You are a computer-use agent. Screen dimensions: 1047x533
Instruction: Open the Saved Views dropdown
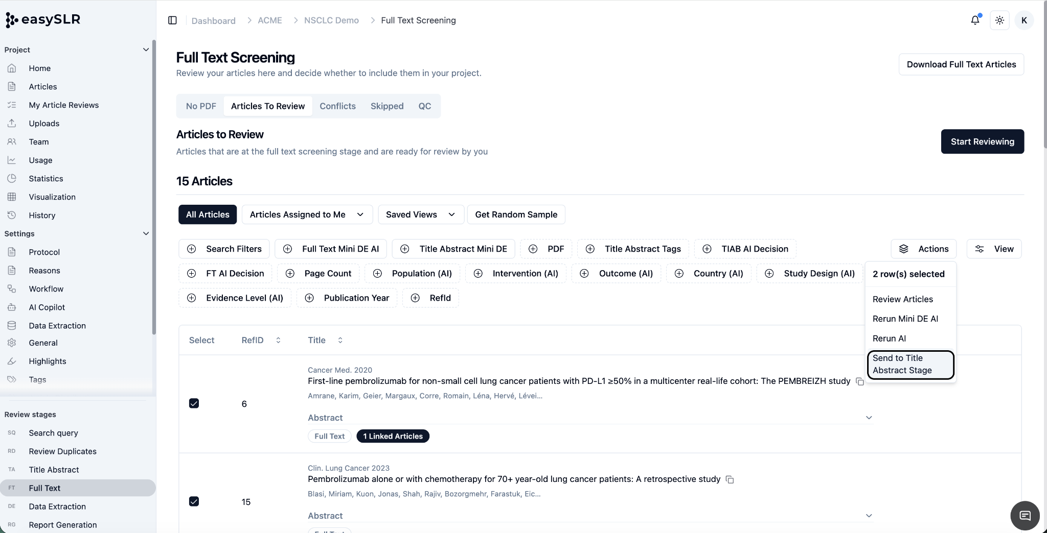click(x=421, y=214)
